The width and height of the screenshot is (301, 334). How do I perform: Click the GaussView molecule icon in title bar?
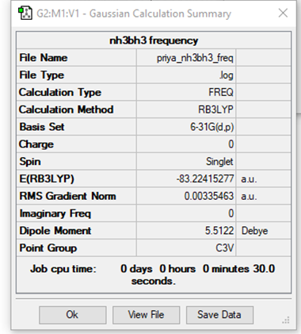pyautogui.click(x=25, y=13)
